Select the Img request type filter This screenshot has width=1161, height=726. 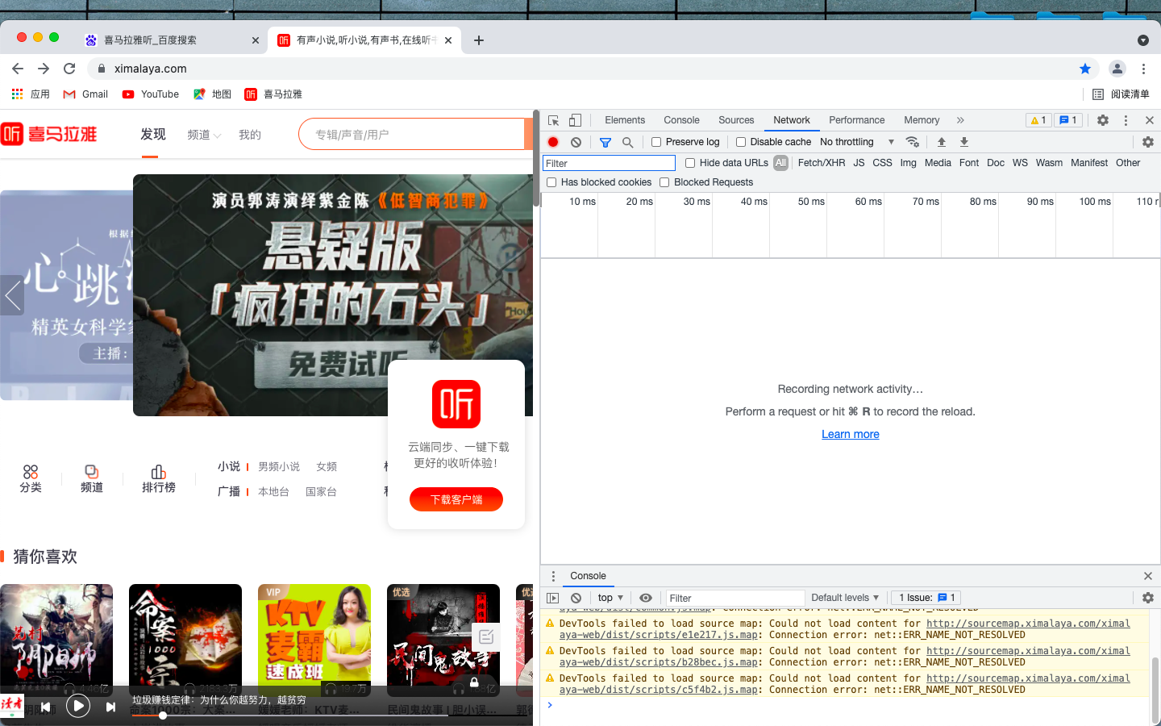tap(908, 163)
